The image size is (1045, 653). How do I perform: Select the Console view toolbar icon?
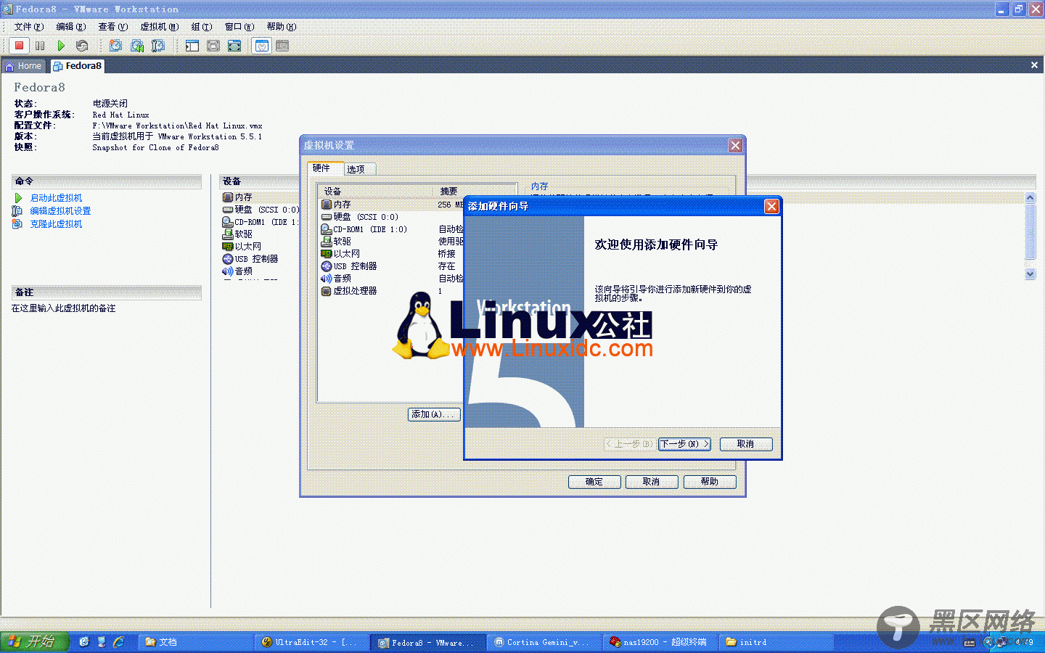point(283,46)
